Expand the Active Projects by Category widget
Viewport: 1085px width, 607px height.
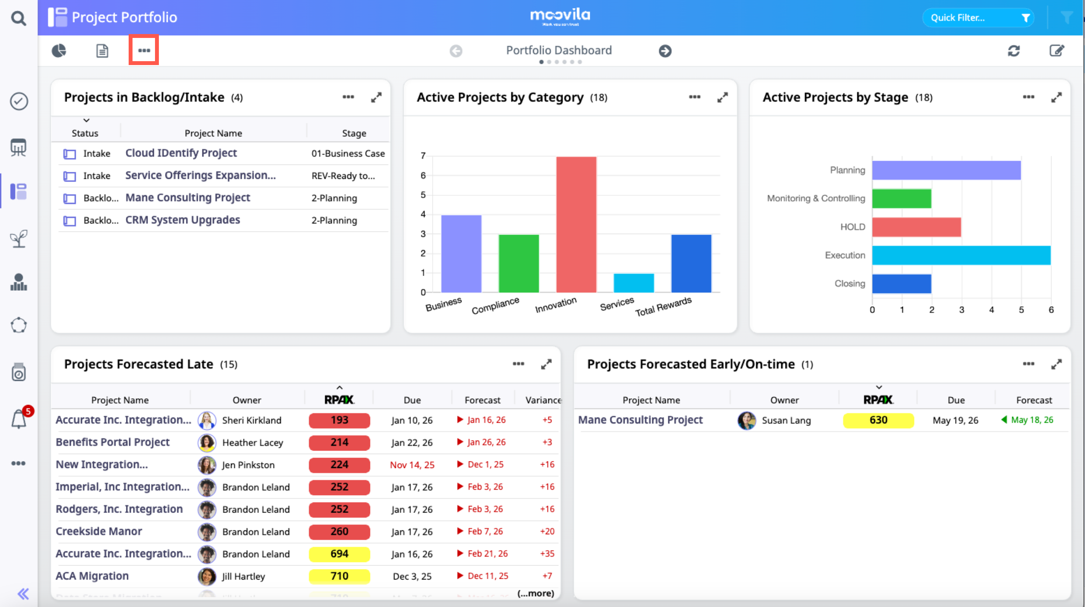[722, 97]
